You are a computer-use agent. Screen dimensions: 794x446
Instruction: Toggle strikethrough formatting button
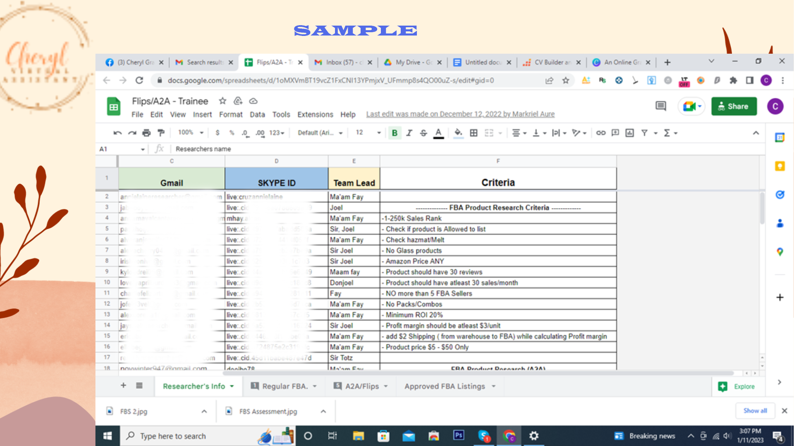pyautogui.click(x=423, y=133)
